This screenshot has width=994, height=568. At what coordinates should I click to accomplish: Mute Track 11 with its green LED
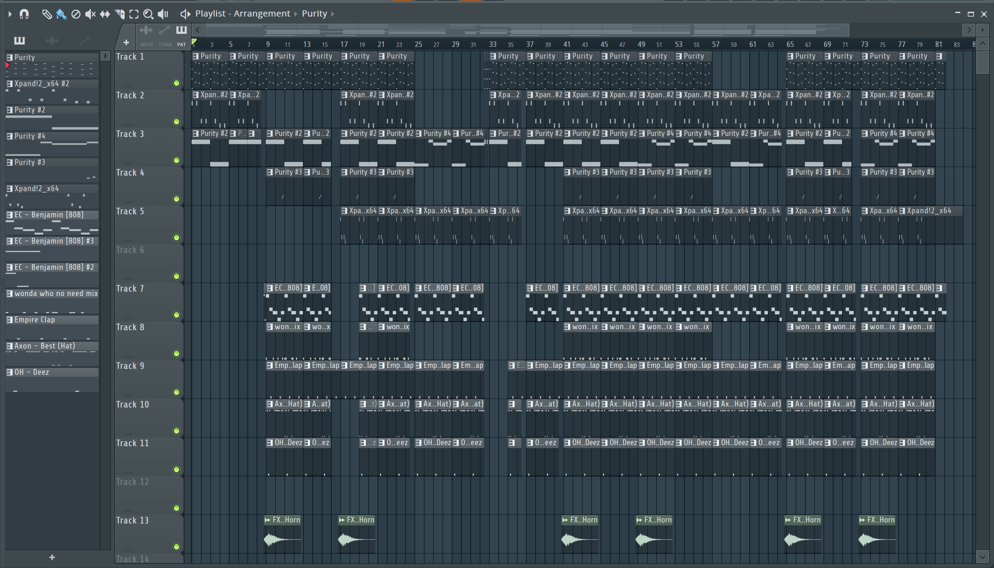click(x=176, y=469)
